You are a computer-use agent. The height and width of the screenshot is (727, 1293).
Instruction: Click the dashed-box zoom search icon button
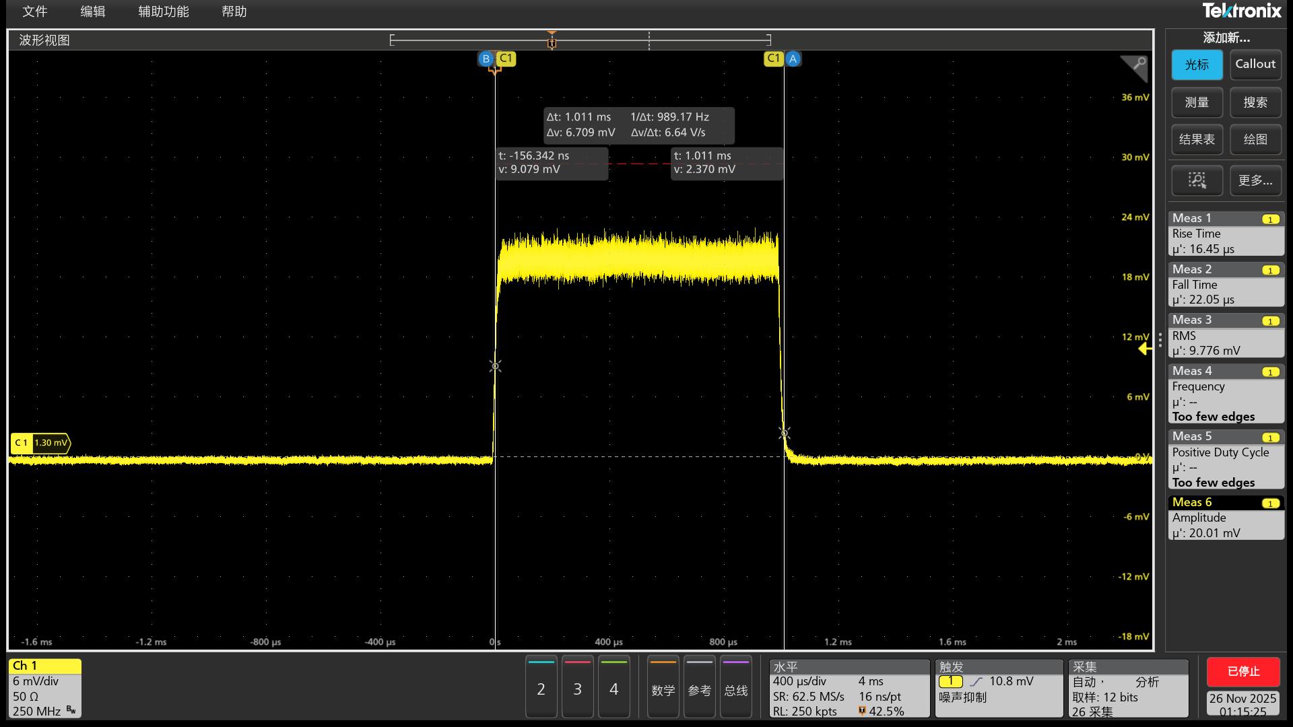click(x=1197, y=180)
